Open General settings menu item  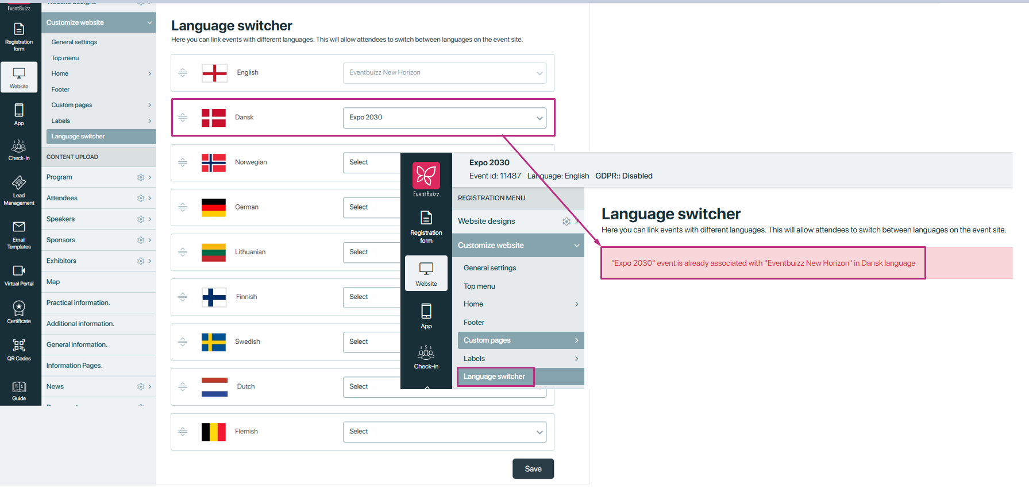coord(74,42)
